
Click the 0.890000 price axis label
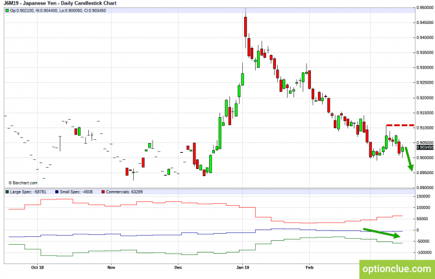pos(425,188)
